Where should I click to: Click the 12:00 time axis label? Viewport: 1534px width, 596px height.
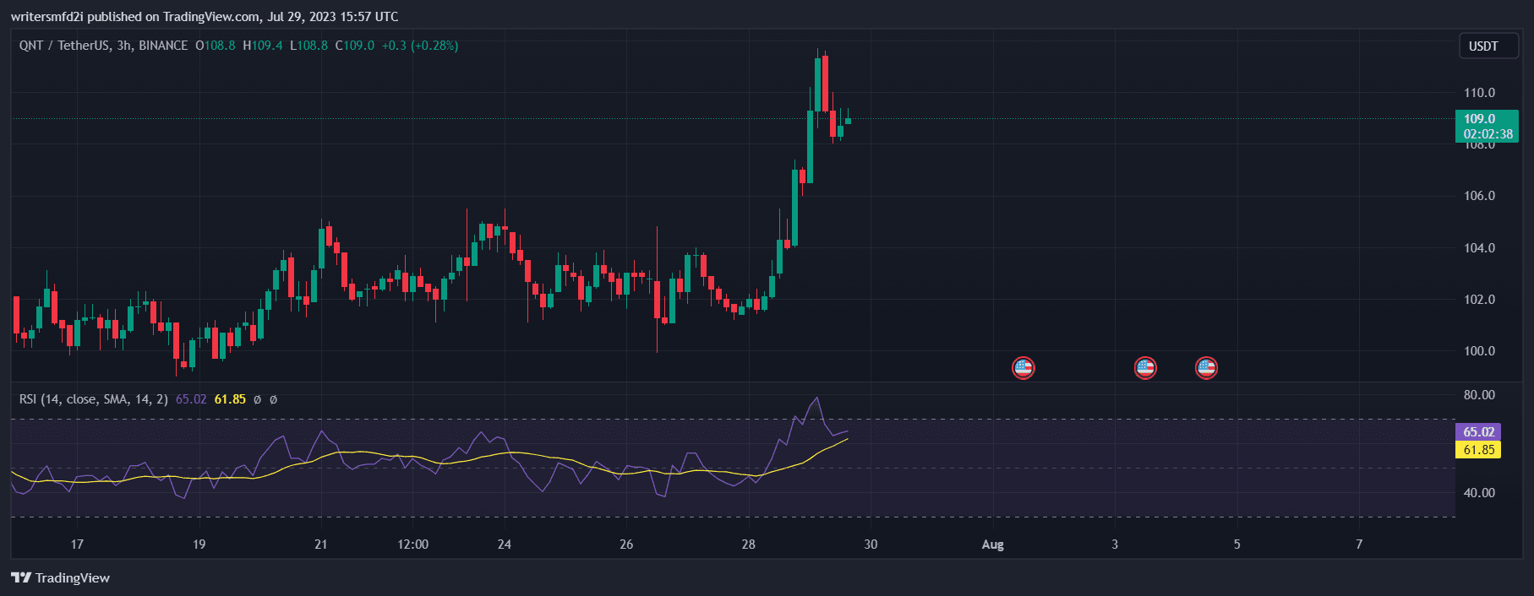[412, 545]
